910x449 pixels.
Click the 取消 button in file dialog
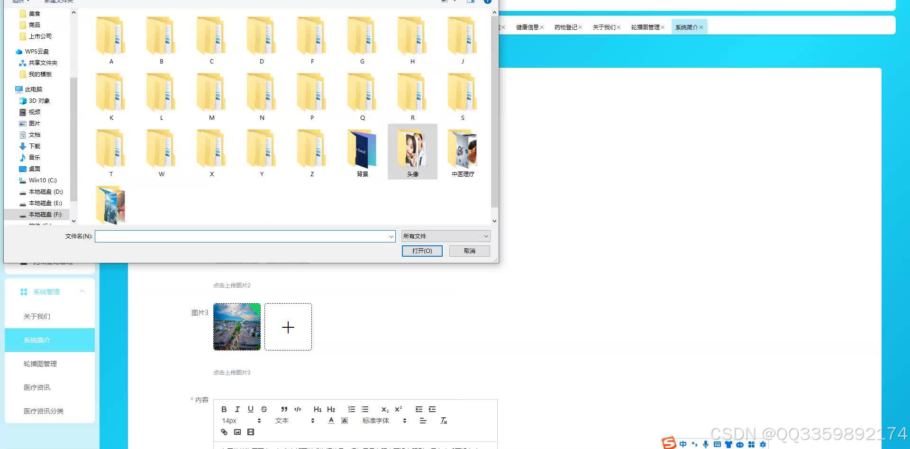click(x=469, y=251)
